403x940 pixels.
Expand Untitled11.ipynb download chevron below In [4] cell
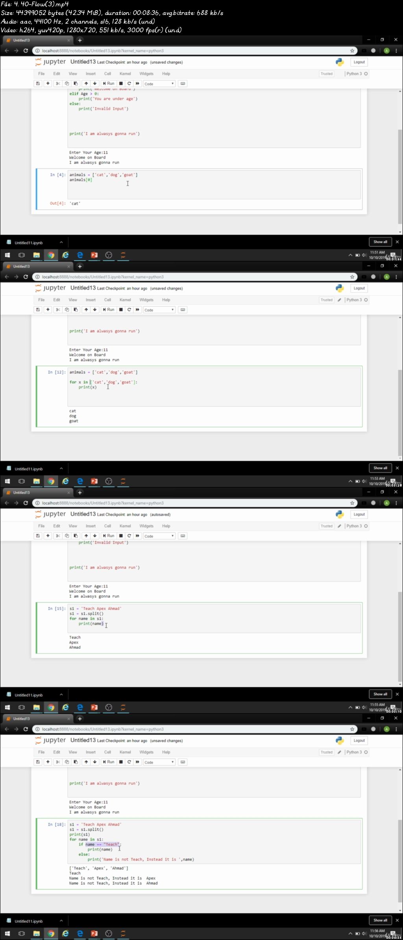(61, 242)
